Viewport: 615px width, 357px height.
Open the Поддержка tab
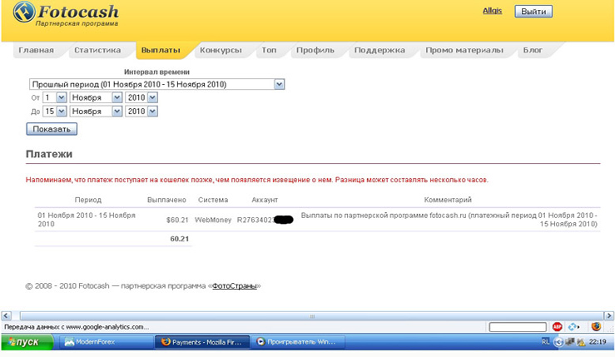tap(379, 50)
